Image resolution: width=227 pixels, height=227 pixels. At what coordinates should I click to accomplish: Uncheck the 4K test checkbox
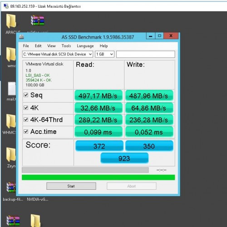(26, 108)
